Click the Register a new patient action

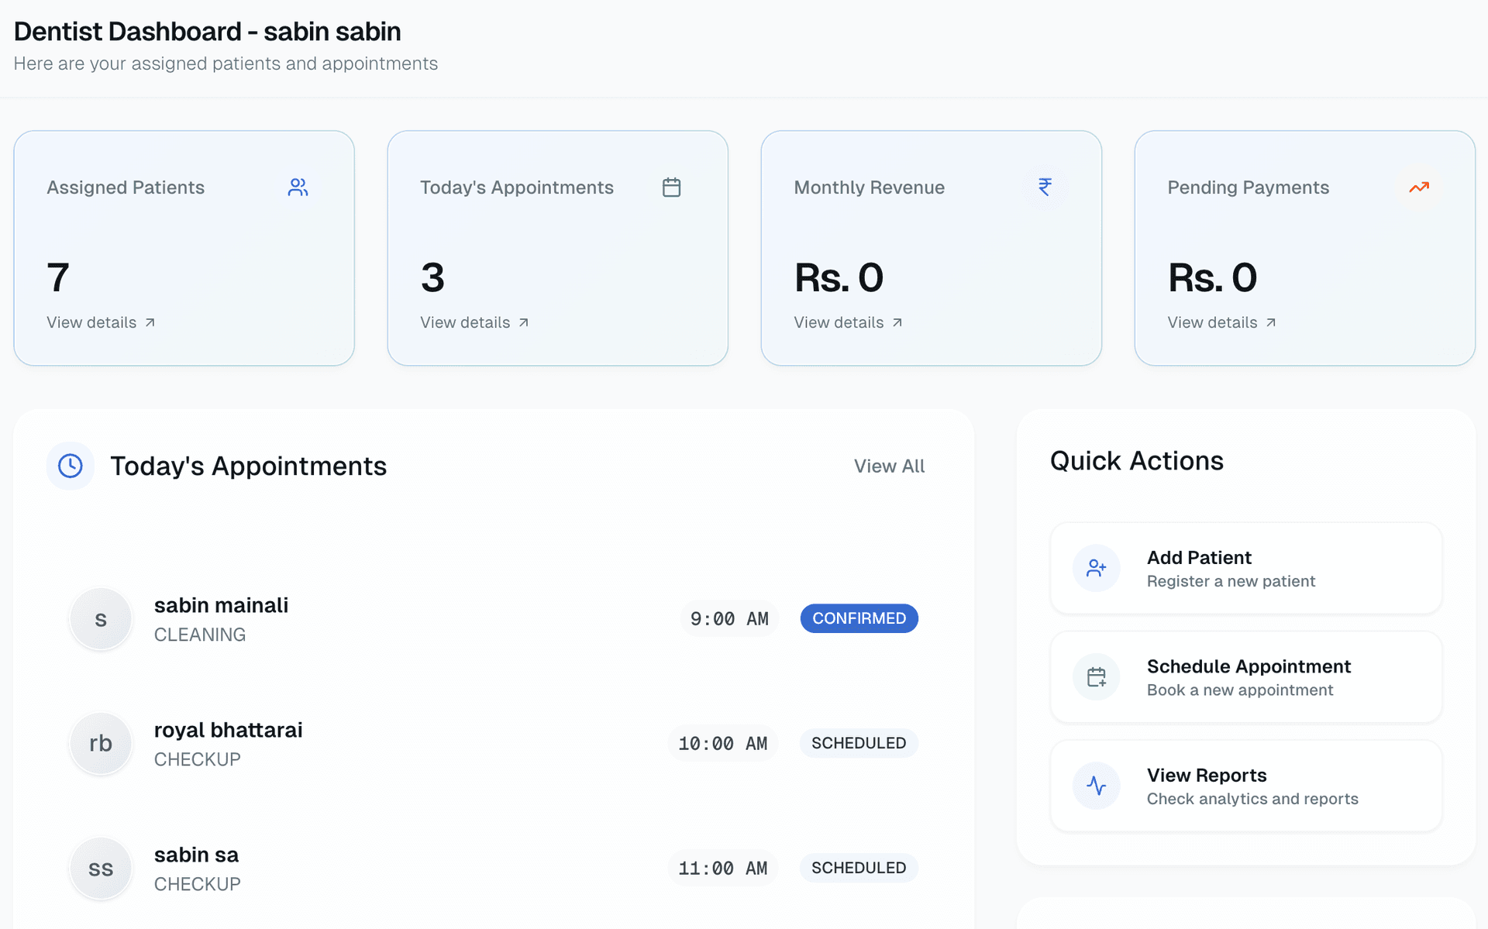(1231, 581)
